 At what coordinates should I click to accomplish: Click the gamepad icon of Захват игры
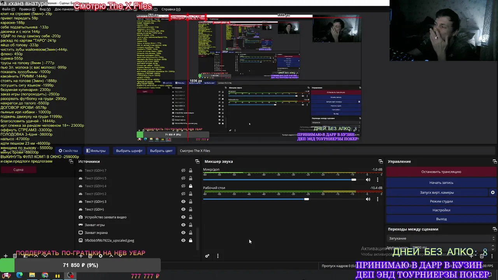[x=81, y=225]
